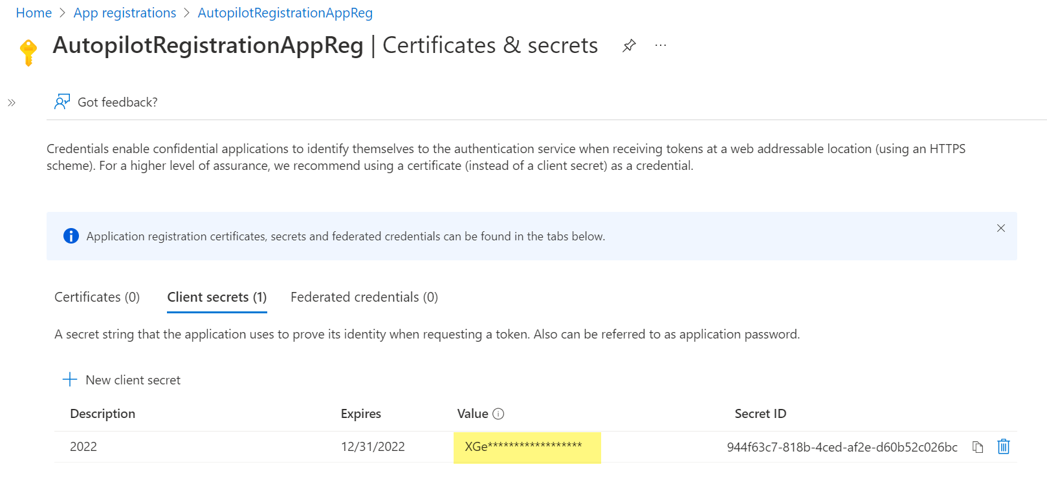The image size is (1047, 480).
Task: Expand the collapsed side navigation chevrons
Action: [12, 103]
